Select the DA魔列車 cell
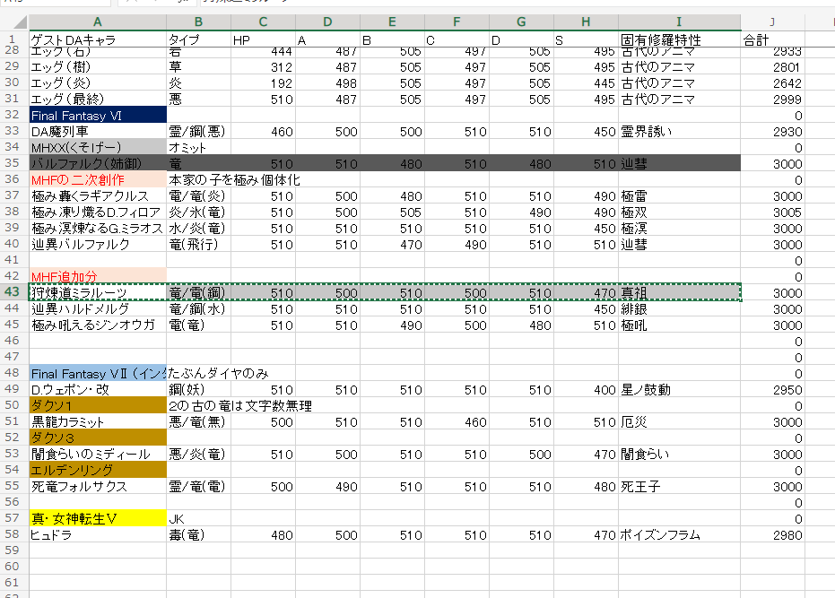This screenshot has height=598, width=835. click(x=98, y=131)
